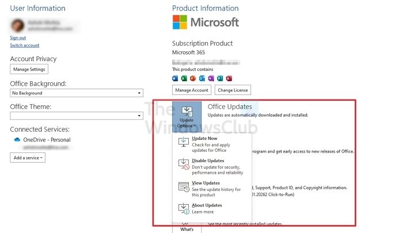Click the OneNote app icon

(211, 78)
